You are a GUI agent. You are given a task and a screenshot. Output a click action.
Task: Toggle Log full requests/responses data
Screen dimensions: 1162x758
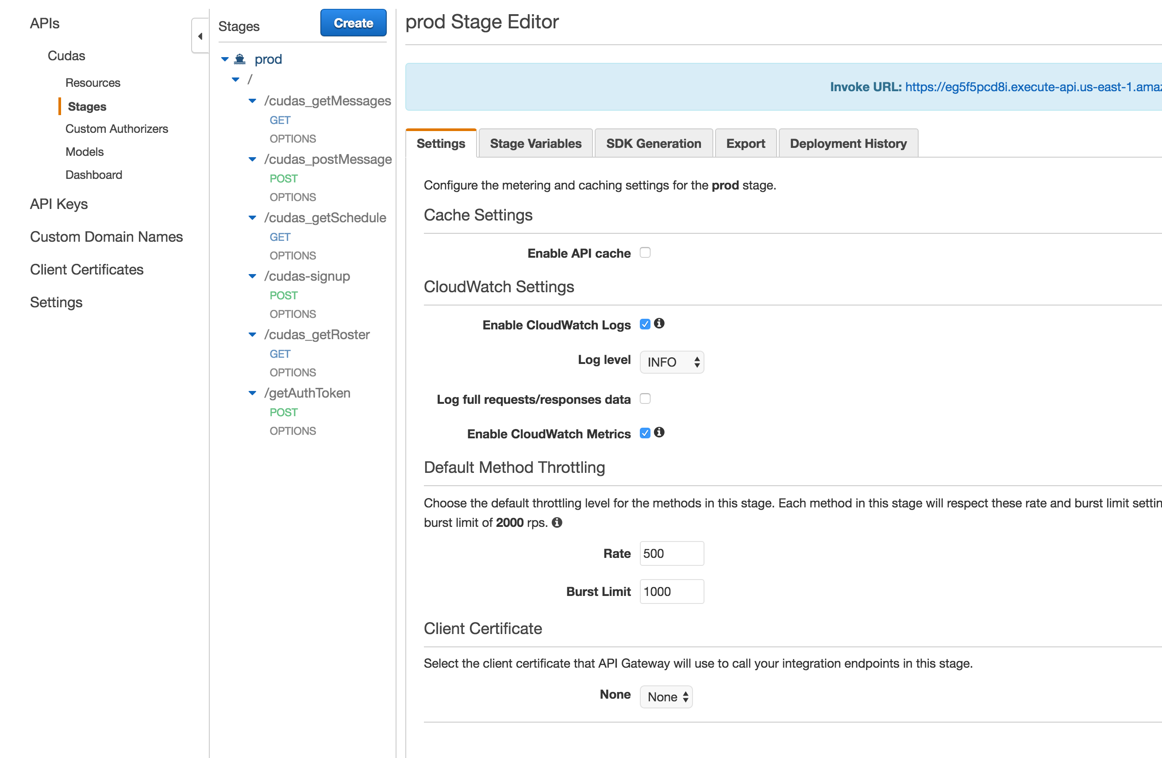pyautogui.click(x=645, y=398)
